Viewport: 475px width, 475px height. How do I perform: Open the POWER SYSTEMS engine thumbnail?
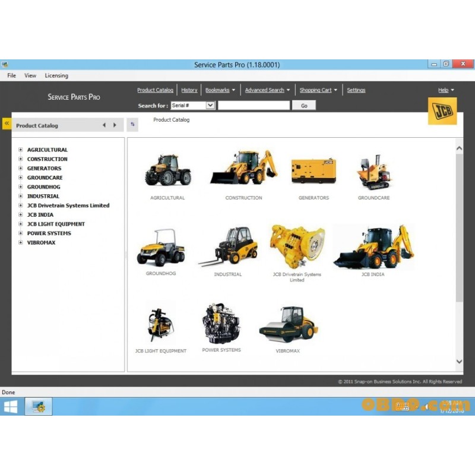point(221,323)
